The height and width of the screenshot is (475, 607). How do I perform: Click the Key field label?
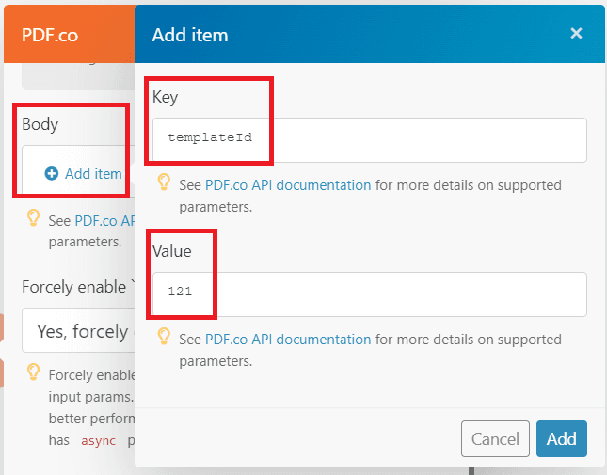tap(165, 97)
